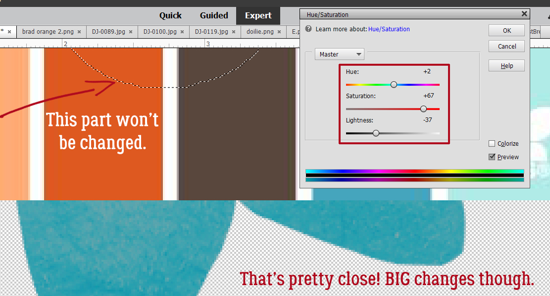Click the upper rainbow color bar
This screenshot has height=296, width=550.
pos(415,171)
